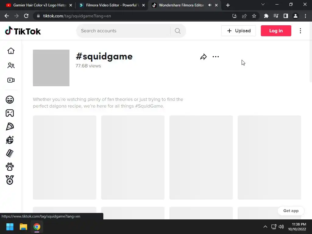Open volume control in system tray
This screenshot has width=312, height=234.
[x=281, y=227]
